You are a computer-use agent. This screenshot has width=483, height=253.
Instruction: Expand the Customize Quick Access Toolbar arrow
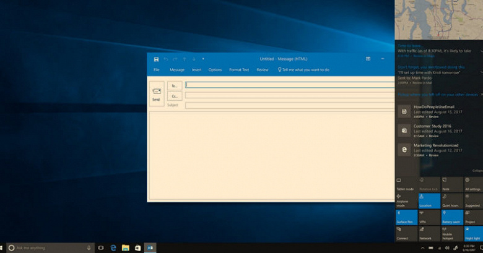tap(203, 59)
